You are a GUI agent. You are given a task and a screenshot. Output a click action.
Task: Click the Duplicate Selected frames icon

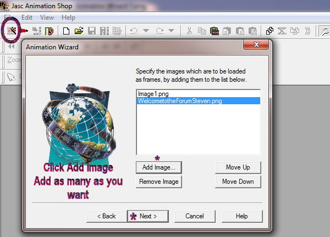point(269,31)
